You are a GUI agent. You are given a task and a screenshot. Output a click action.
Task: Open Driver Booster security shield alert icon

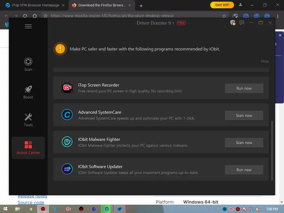(233, 23)
